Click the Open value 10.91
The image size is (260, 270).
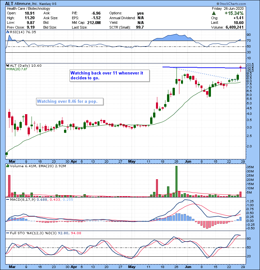click(30, 13)
